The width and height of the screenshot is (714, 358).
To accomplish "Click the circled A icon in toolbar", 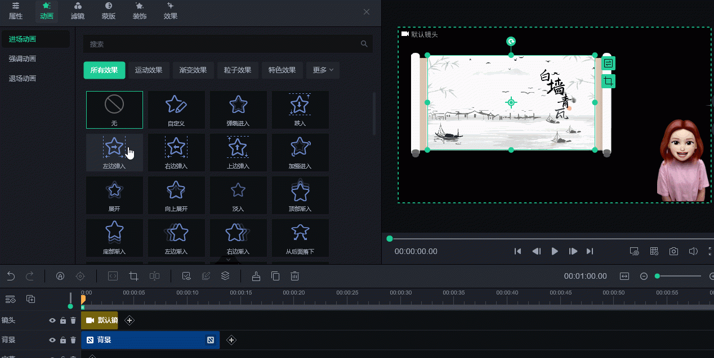I will (x=60, y=276).
